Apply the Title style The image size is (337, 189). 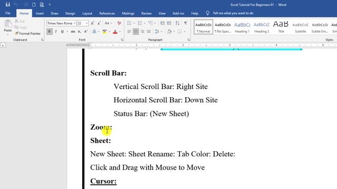(x=281, y=27)
